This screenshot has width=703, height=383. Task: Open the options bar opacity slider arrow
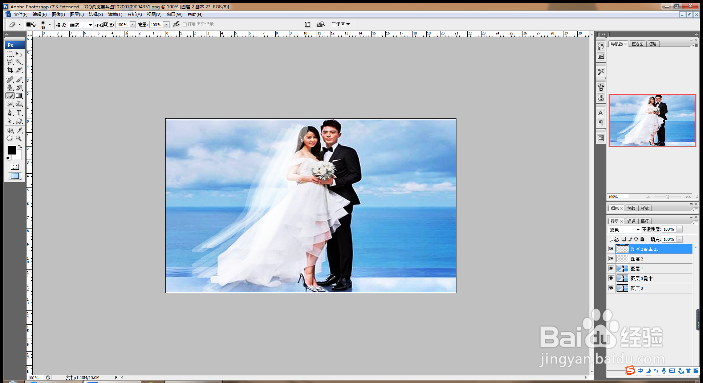click(x=133, y=25)
